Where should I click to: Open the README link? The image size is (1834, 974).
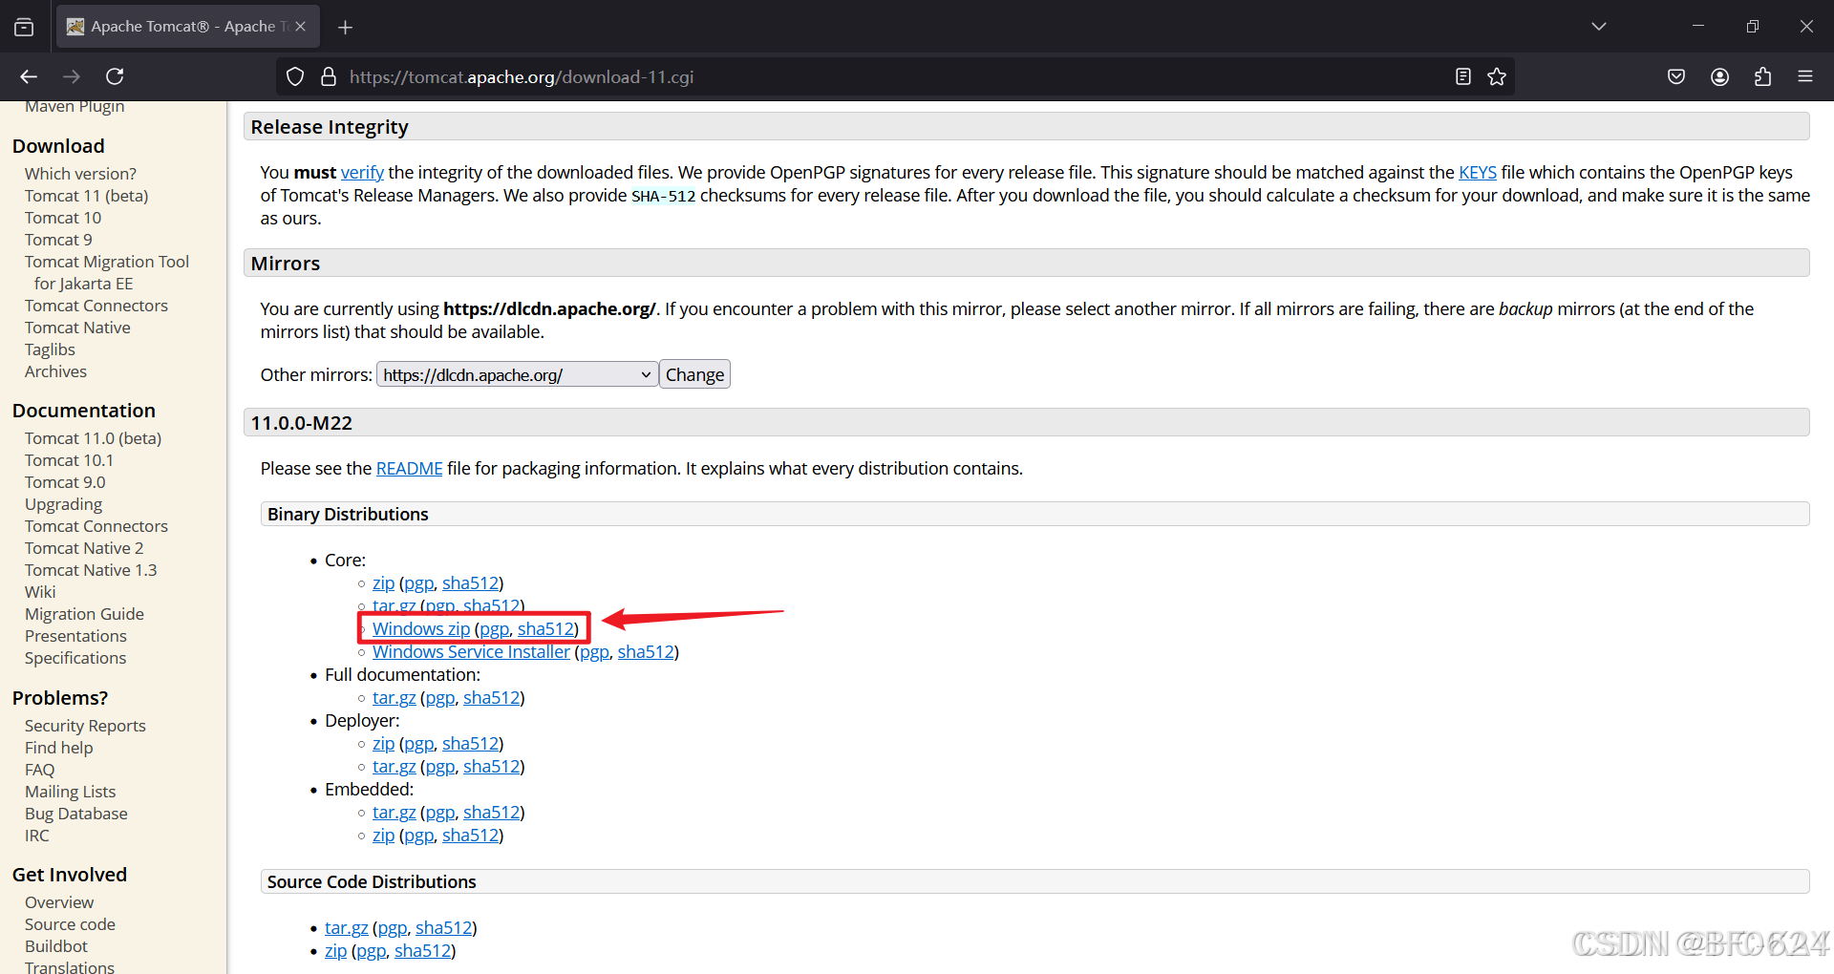coord(409,468)
